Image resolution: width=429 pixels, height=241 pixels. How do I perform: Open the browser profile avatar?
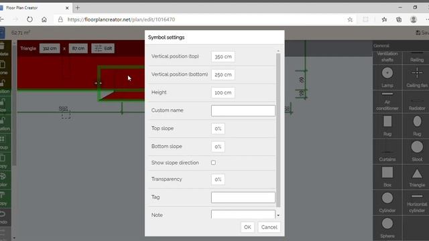pos(414,19)
